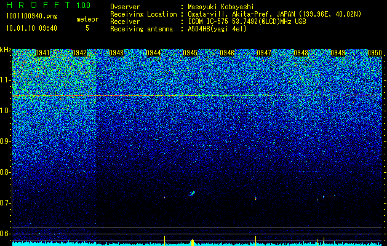This screenshot has width=387, height=246.
Task: Click the 0944 time label
Action: click(153, 53)
